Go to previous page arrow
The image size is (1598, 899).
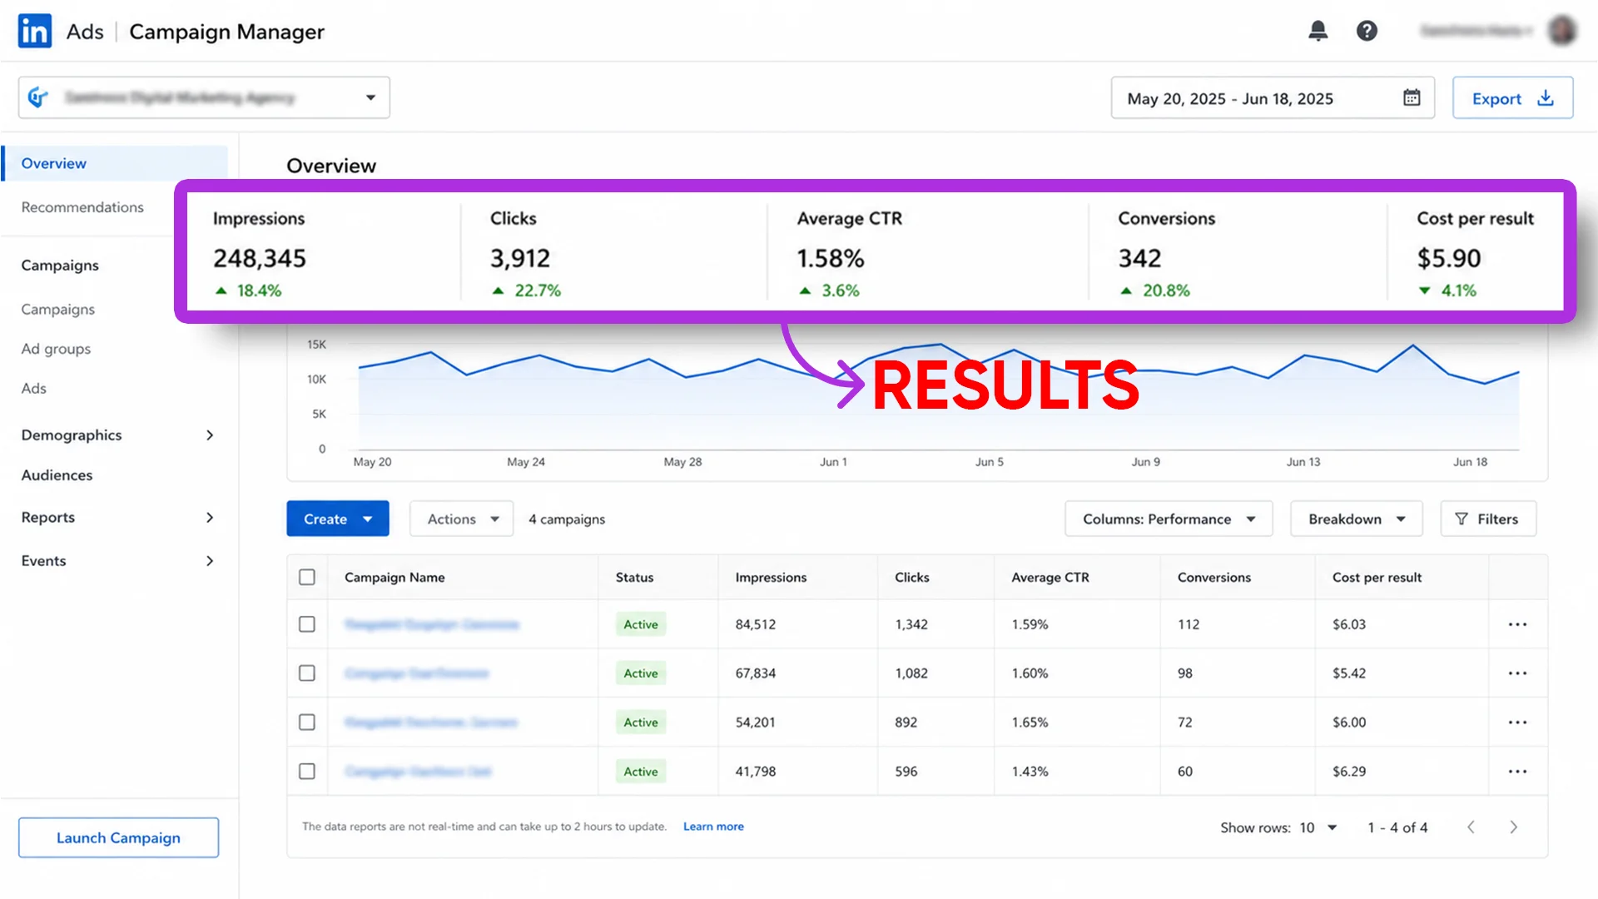pos(1471,827)
